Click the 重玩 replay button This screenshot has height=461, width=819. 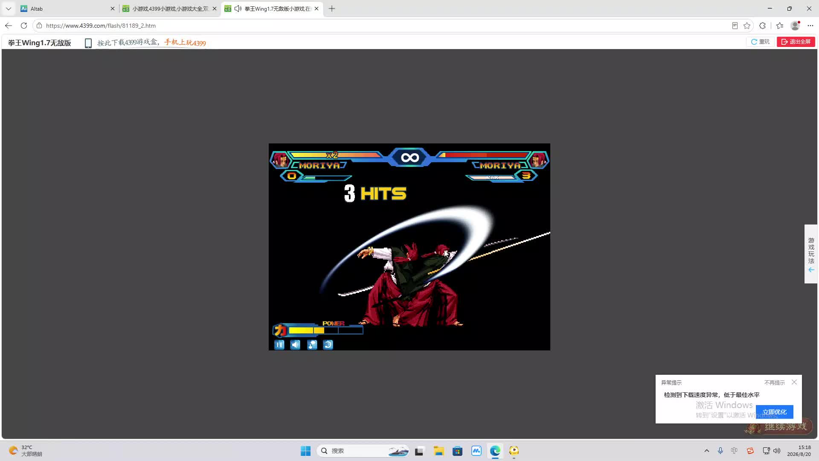(760, 42)
